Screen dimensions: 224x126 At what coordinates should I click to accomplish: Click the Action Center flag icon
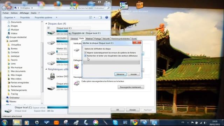point(192,123)
